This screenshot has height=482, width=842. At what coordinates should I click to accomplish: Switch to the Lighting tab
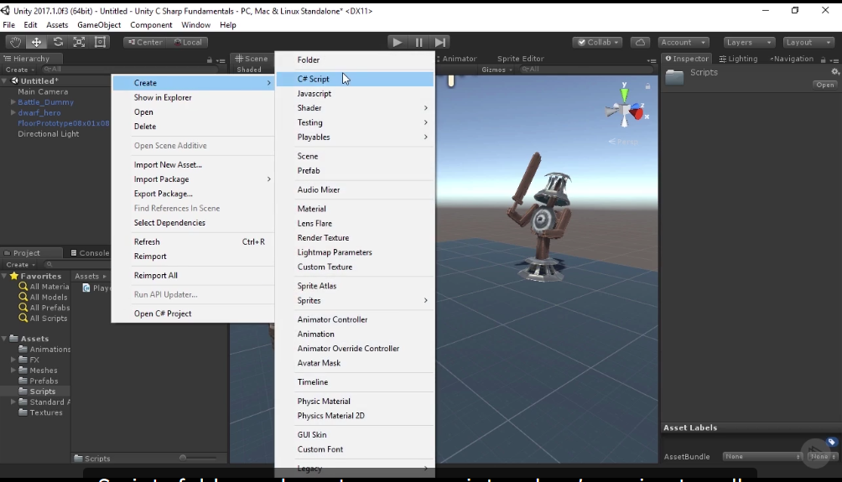pos(738,59)
